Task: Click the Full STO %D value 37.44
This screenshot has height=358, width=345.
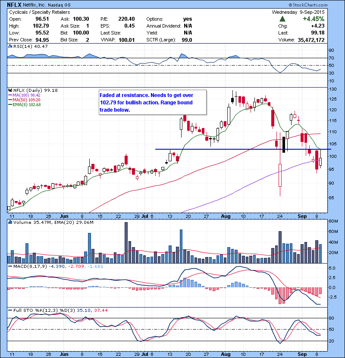Action: [100, 310]
